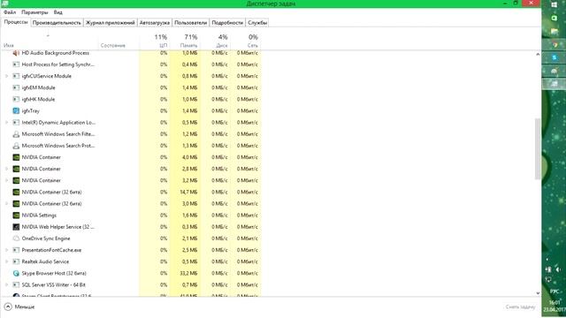Click the Снять задачу button
Screen dimensions: 566x318
(x=520, y=307)
